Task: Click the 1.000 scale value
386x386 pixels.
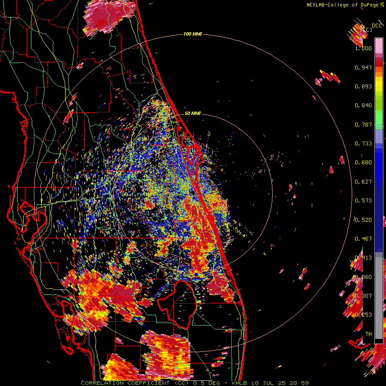Action: [x=363, y=48]
